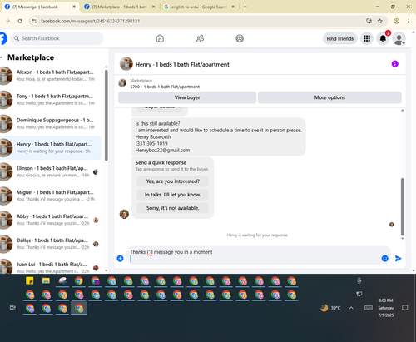Screen dimensions: 416x342
Task: Open the notifications bell icon
Action: pyautogui.click(x=383, y=38)
